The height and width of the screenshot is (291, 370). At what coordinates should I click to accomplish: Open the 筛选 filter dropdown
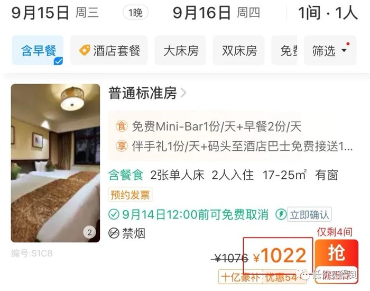click(x=330, y=50)
